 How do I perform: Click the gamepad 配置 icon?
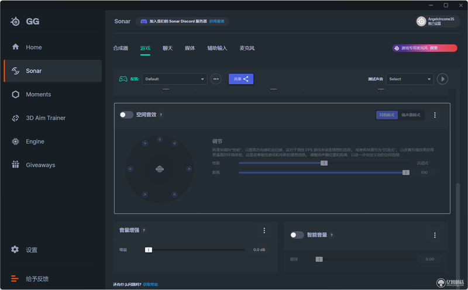pyautogui.click(x=123, y=79)
